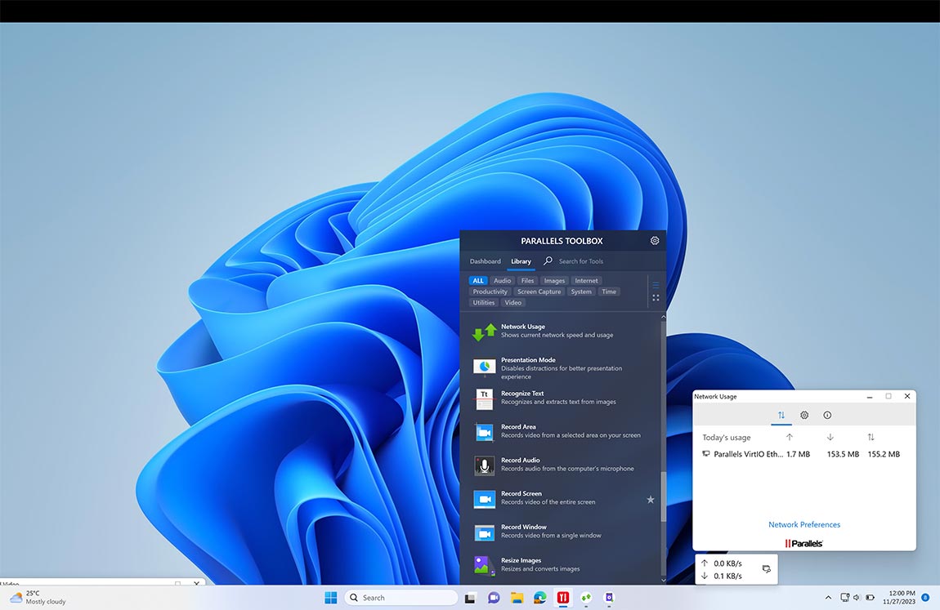Image resolution: width=940 pixels, height=610 pixels.
Task: Open Network Preferences link
Action: point(803,524)
